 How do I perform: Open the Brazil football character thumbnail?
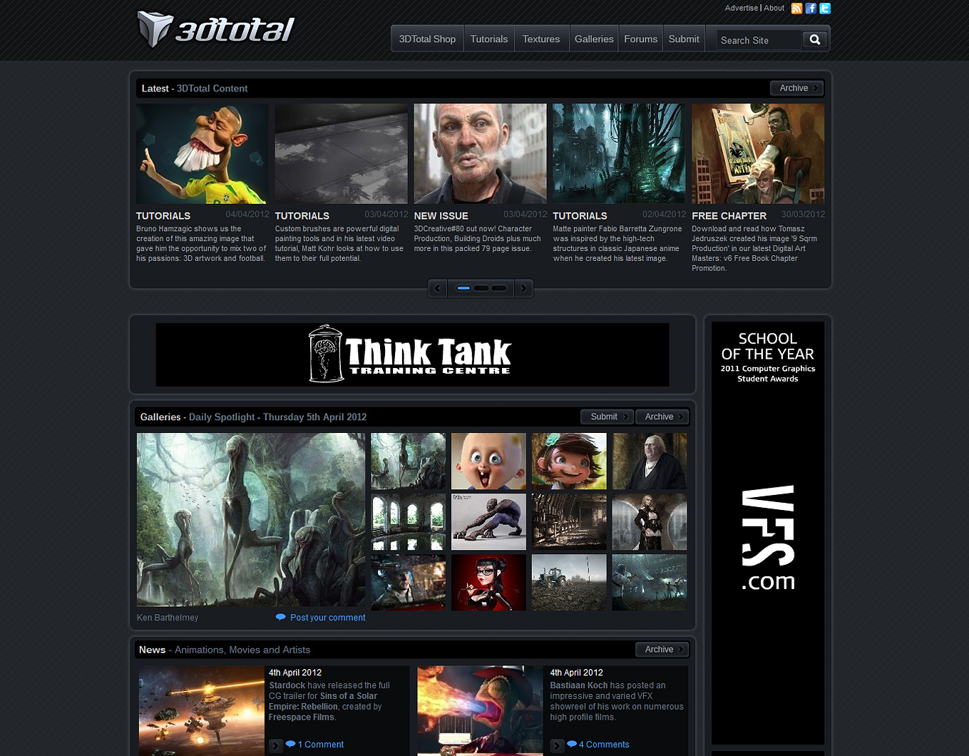[202, 154]
